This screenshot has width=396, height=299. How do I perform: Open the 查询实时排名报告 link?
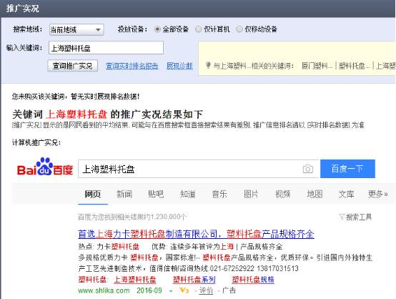point(132,66)
